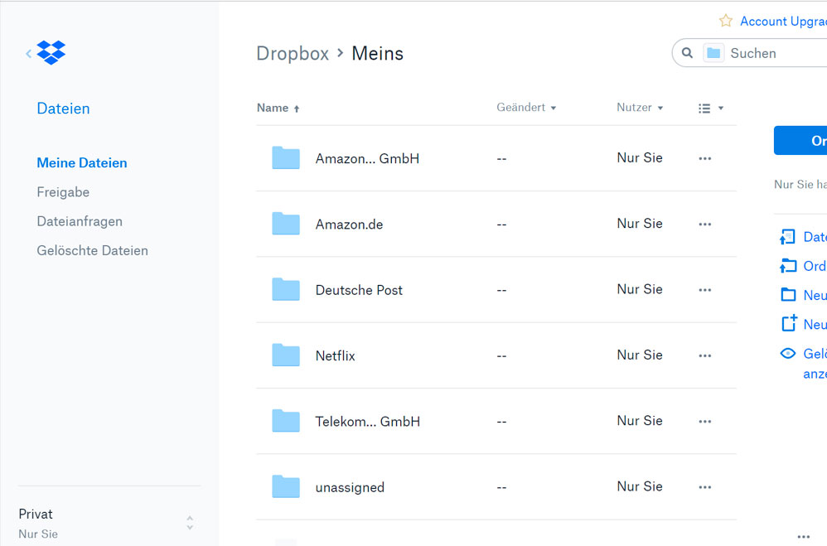Toggle the eye icon to show deleted files
This screenshot has height=546, width=827.
pos(787,353)
